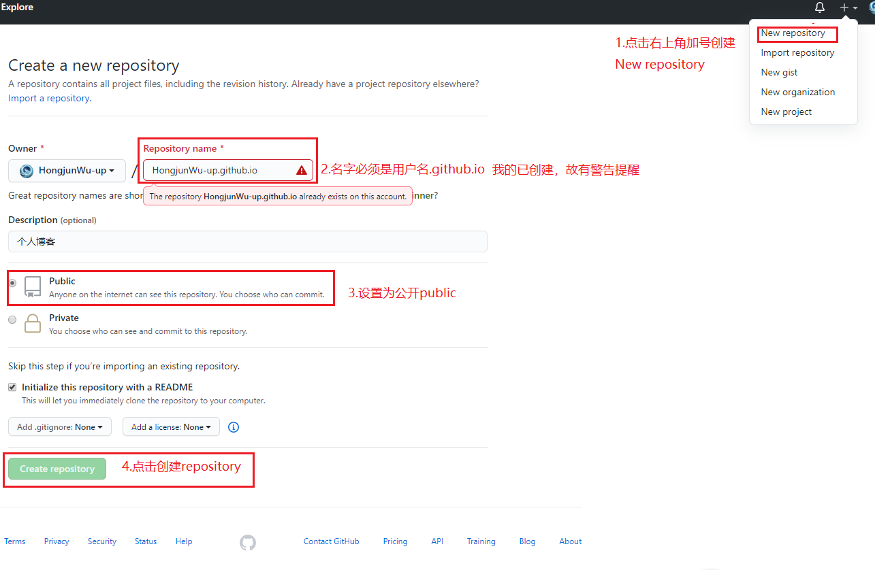
Task: Open the Status footer link
Action: [x=146, y=541]
